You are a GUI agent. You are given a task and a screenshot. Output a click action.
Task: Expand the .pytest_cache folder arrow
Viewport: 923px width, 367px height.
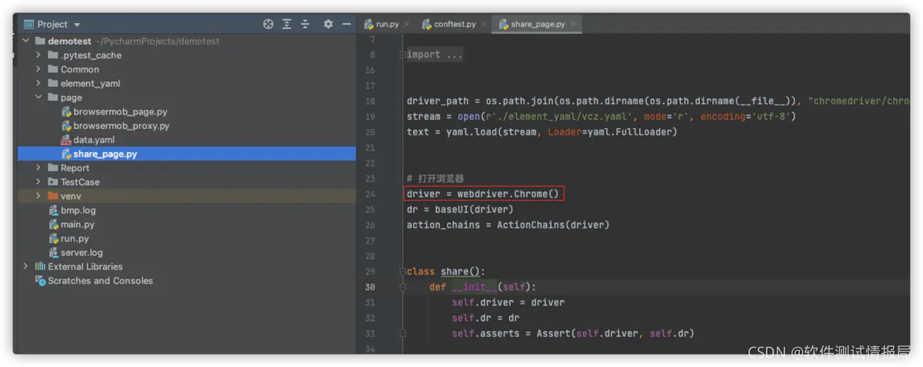(38, 55)
